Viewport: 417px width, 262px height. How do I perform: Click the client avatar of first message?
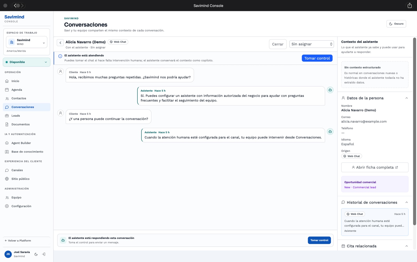coord(60,71)
